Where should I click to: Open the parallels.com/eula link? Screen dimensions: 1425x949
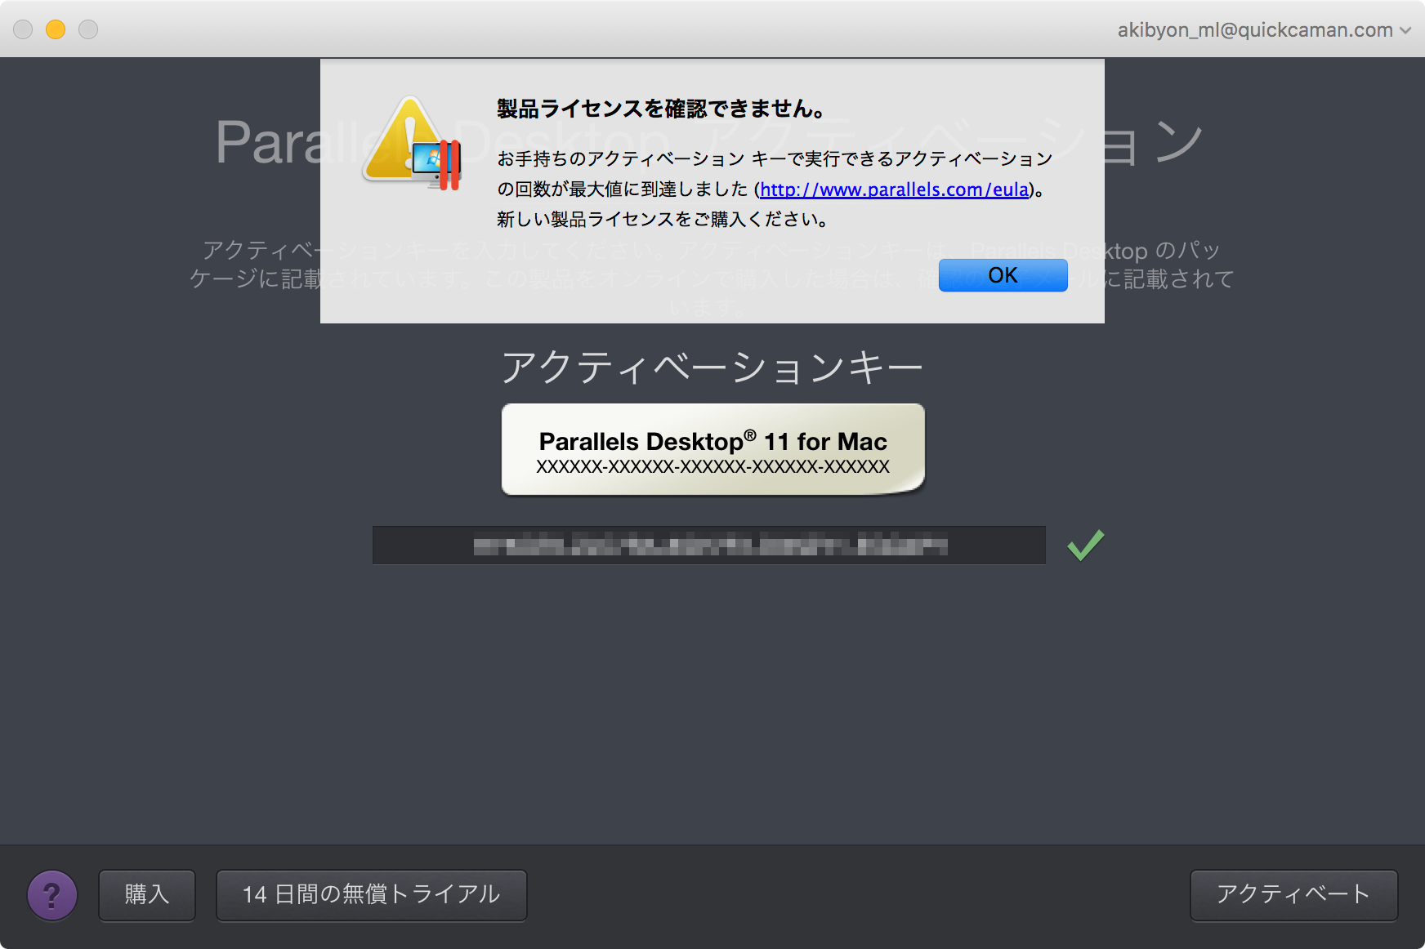[894, 189]
